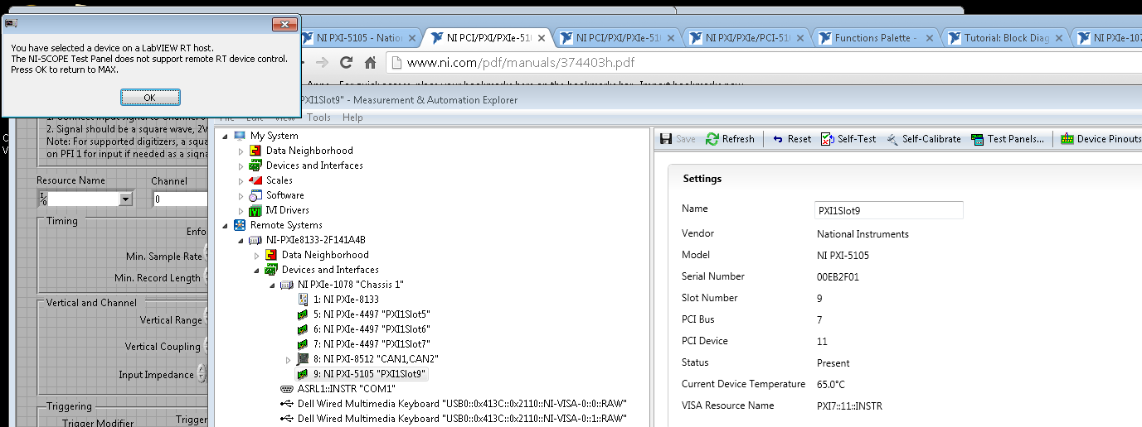Click the yellow Data Neighborhood icon under My System
This screenshot has height=427, width=1142.
point(255,151)
